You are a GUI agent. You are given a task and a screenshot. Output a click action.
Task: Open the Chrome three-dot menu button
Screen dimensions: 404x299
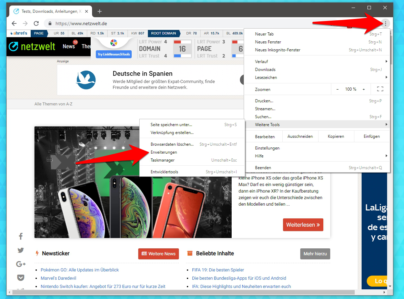point(385,23)
